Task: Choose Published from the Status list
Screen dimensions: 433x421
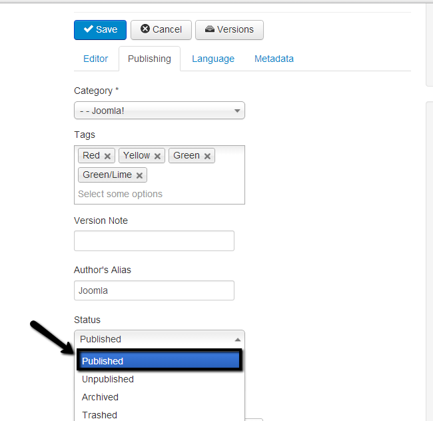Action: point(159,361)
